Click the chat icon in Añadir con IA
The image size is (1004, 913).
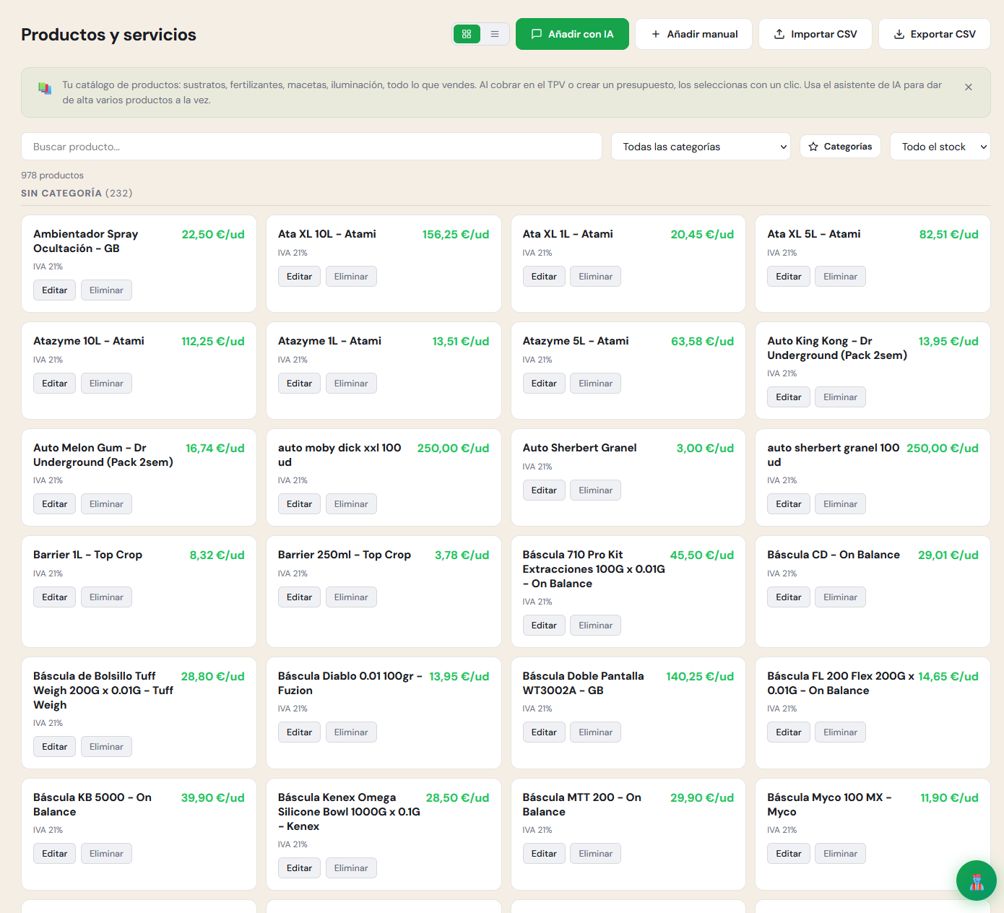(536, 34)
